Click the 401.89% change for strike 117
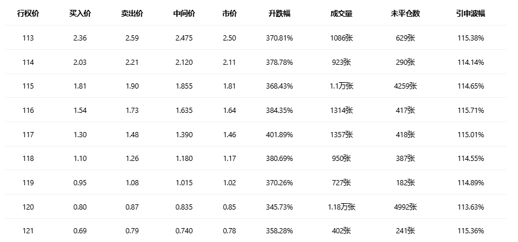The width and height of the screenshot is (518, 242). 281,134
